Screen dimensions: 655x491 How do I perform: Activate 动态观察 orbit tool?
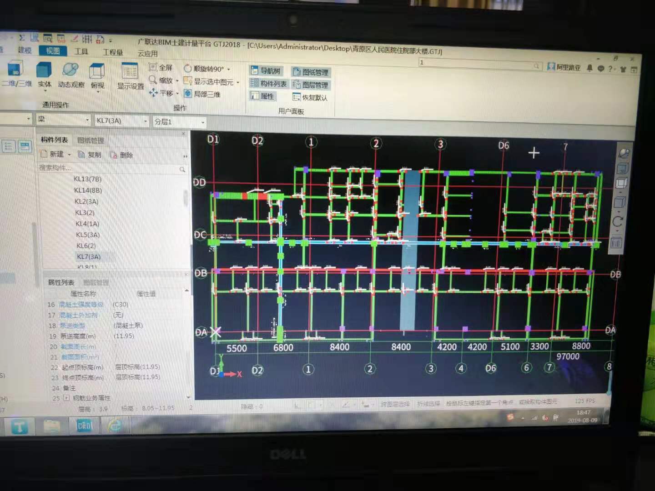71,70
